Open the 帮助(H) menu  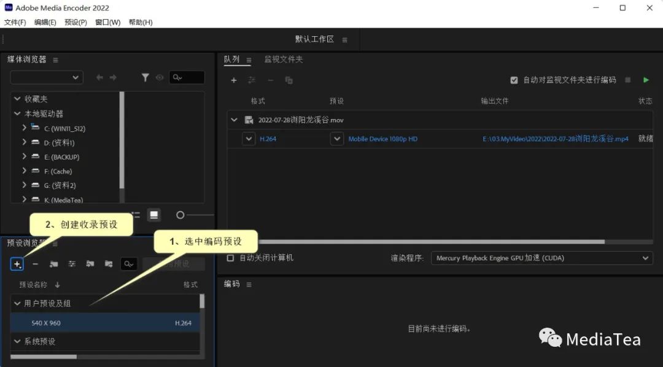tap(141, 23)
